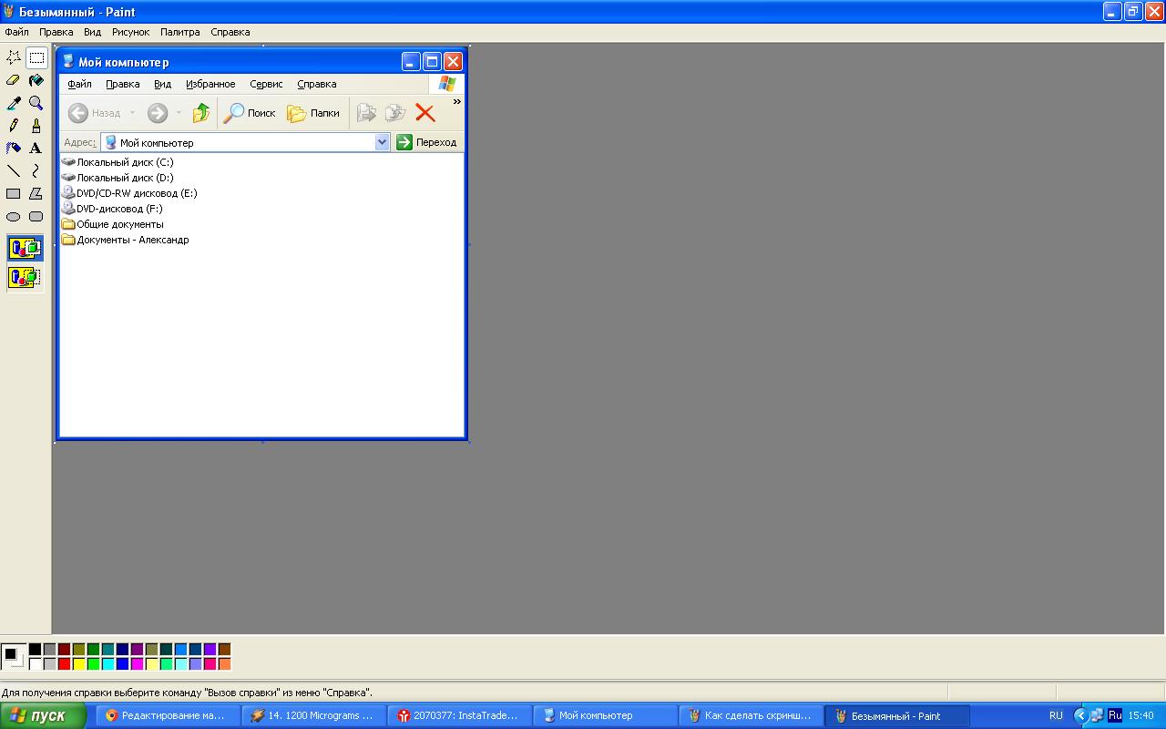Click the Избранное menu in pasted image

click(x=210, y=84)
